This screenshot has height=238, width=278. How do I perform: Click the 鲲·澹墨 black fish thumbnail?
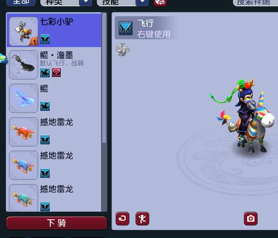[x=24, y=65]
